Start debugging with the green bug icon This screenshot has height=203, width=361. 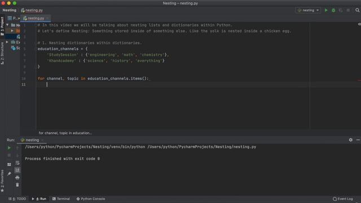333,10
